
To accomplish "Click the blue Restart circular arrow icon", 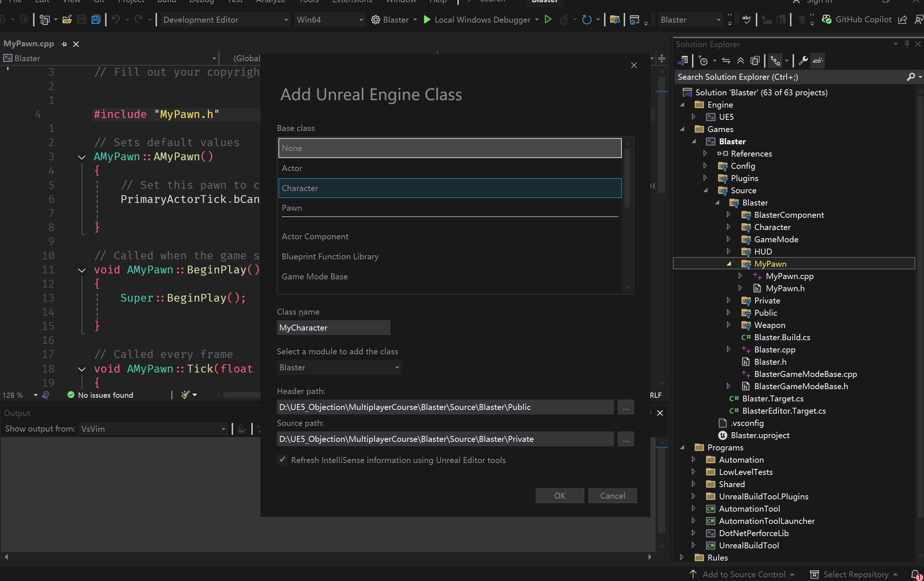I will point(586,20).
